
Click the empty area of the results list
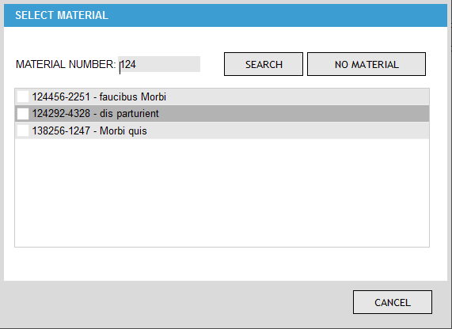[222, 192]
